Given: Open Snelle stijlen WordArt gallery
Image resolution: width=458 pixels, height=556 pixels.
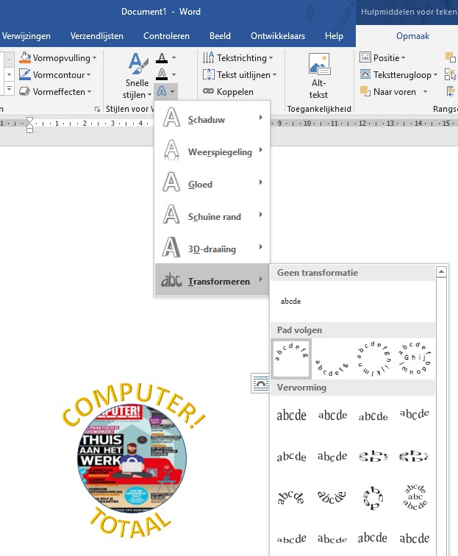Looking at the screenshot, I should coord(137,75).
